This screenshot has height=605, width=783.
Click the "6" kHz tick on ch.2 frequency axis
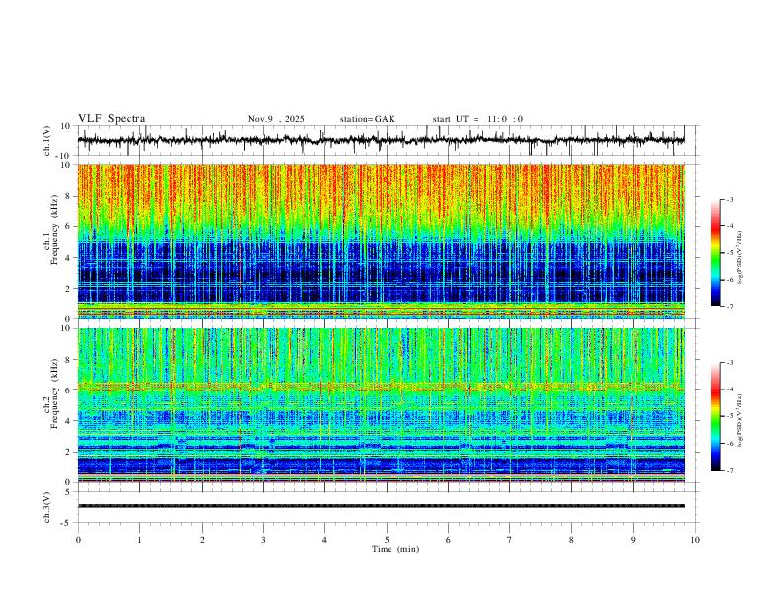[69, 390]
